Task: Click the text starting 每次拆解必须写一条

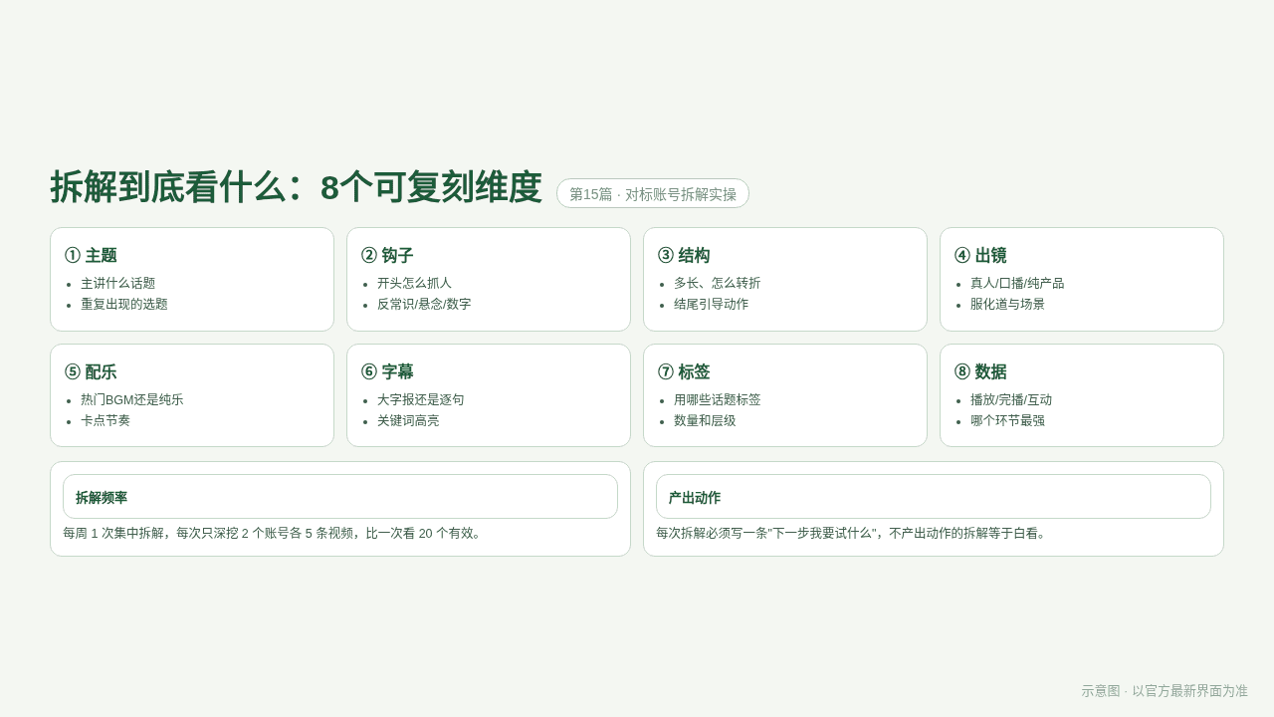Action: [853, 533]
